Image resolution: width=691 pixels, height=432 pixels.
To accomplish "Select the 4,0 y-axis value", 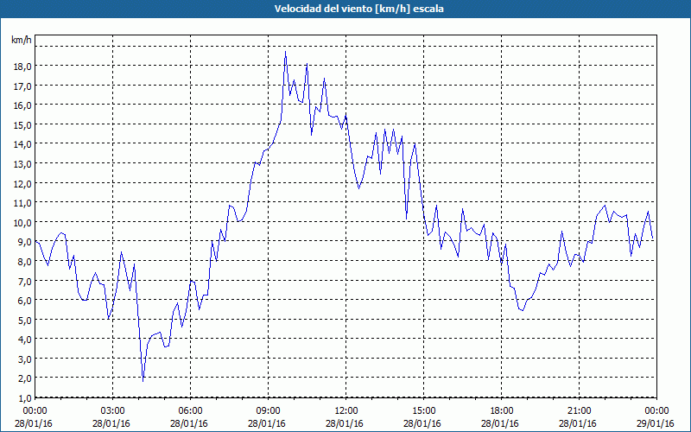I will click(x=25, y=339).
